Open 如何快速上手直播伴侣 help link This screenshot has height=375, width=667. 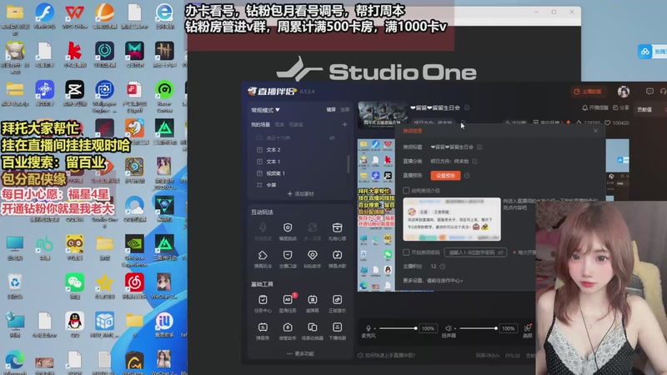pyautogui.click(x=386, y=356)
